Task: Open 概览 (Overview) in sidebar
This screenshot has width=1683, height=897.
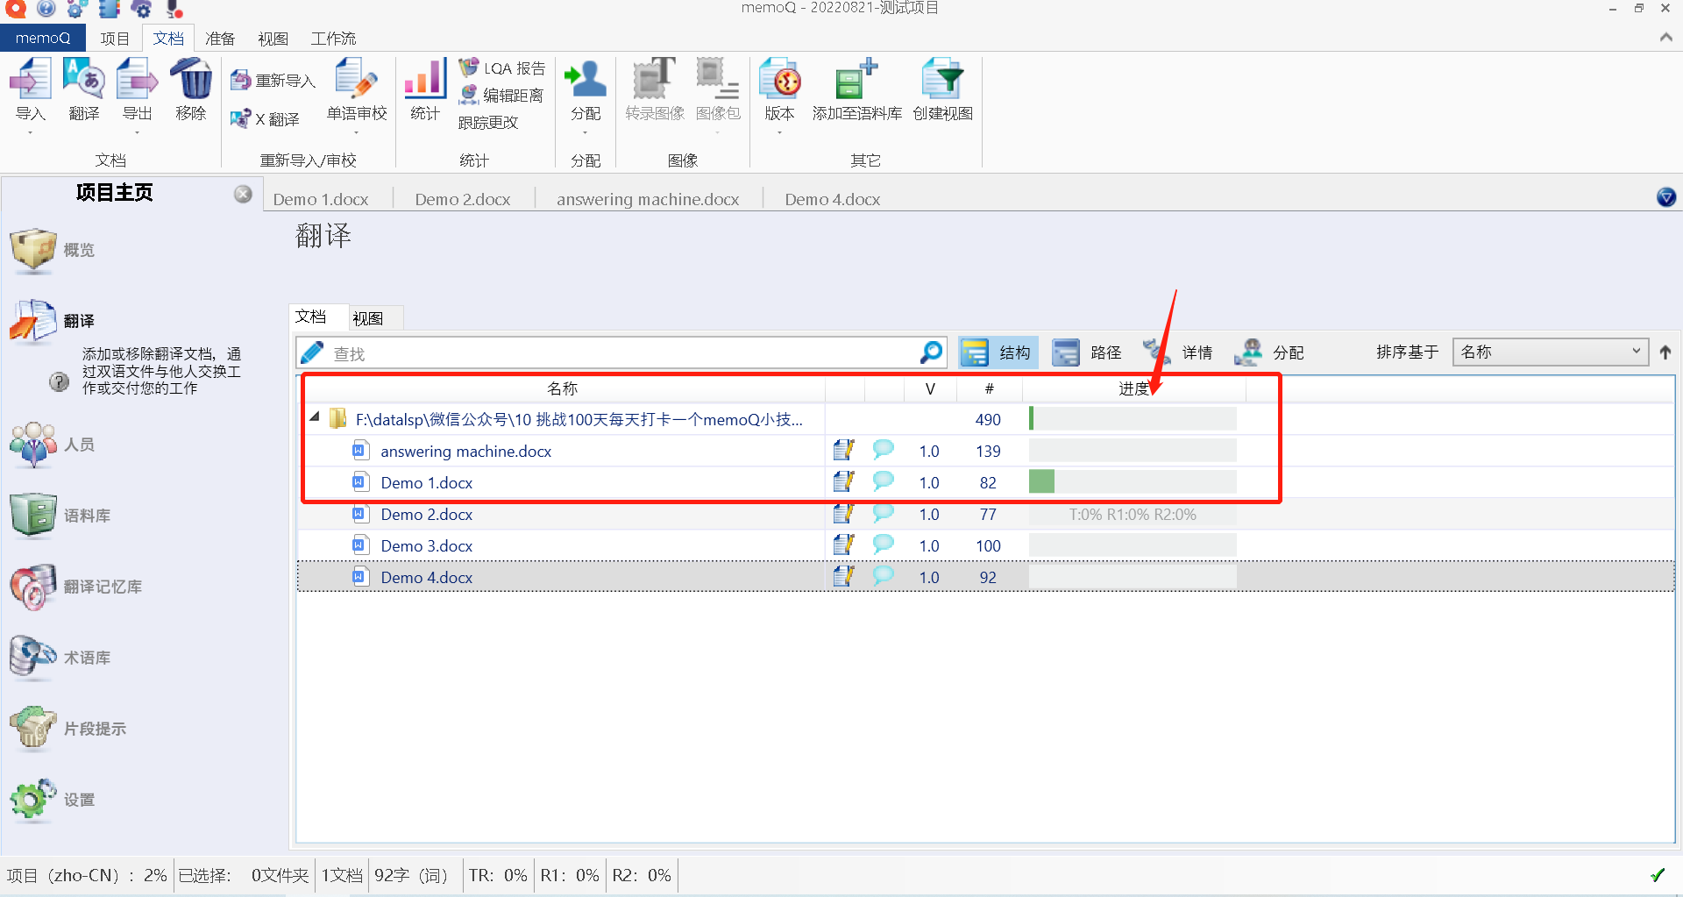Action: (x=53, y=251)
